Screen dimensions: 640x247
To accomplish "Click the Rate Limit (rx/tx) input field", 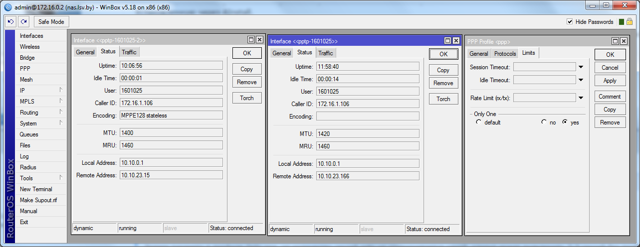I will 545,98.
